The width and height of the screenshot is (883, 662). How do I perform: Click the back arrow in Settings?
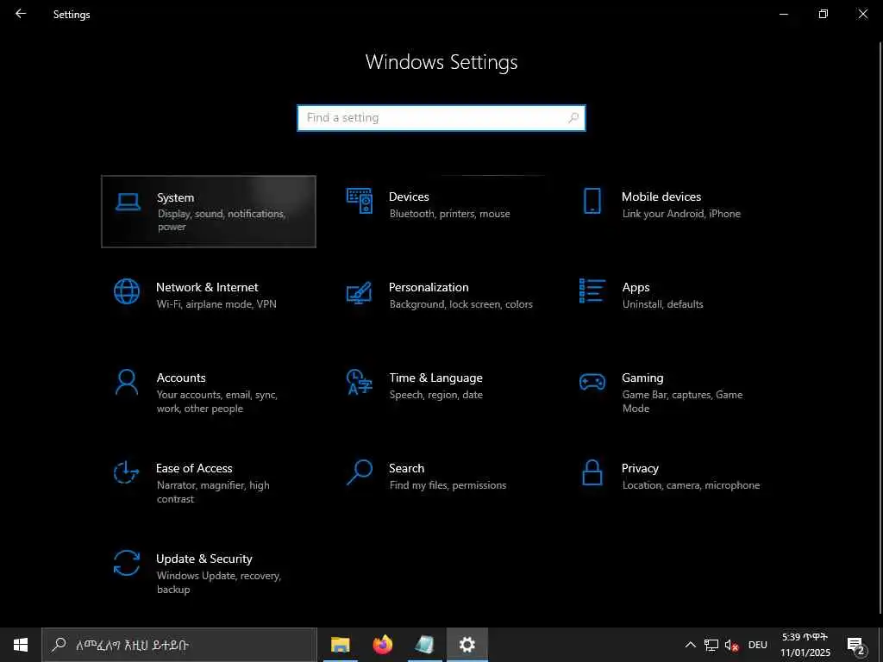21,14
